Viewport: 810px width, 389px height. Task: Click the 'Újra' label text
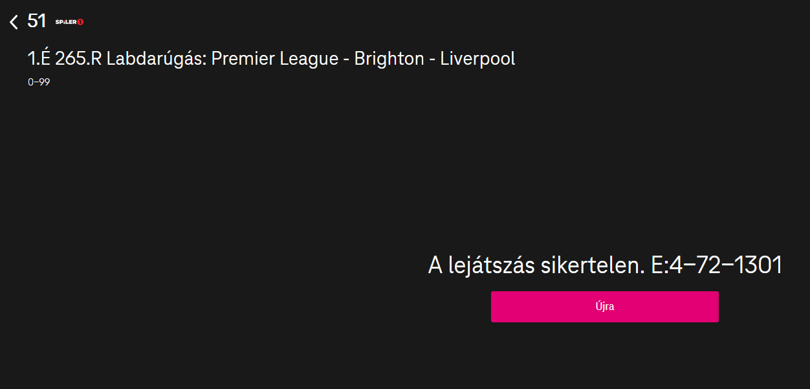pyautogui.click(x=604, y=307)
